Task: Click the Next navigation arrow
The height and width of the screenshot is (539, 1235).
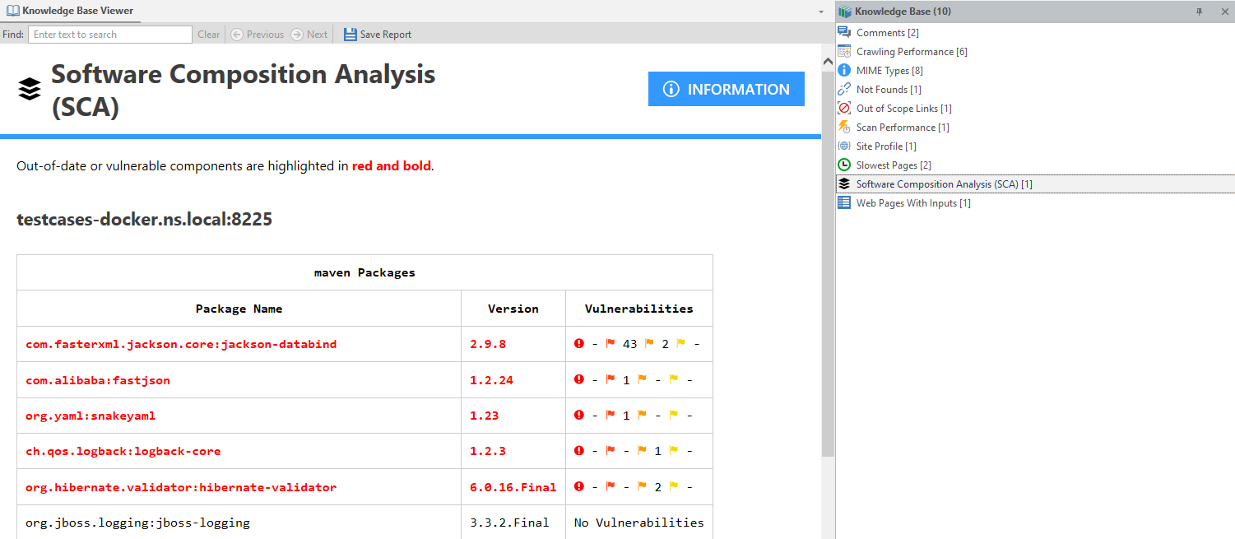Action: (x=310, y=34)
